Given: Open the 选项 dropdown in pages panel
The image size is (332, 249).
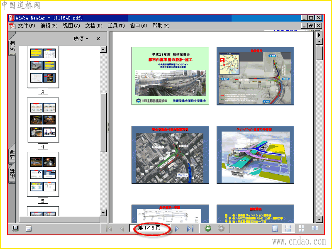Looking at the screenshot, I should point(81,39).
